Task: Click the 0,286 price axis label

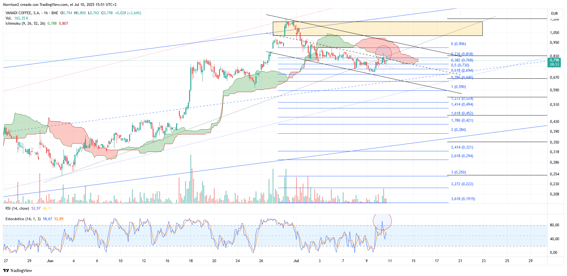Action: (x=554, y=162)
